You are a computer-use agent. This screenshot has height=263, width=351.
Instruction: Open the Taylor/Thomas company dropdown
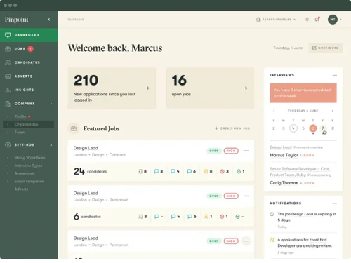tap(276, 20)
